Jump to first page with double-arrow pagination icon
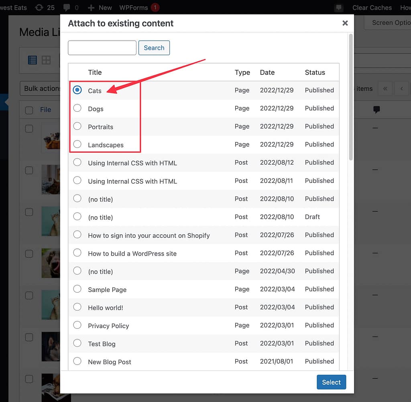The image size is (411, 402). pyautogui.click(x=385, y=88)
